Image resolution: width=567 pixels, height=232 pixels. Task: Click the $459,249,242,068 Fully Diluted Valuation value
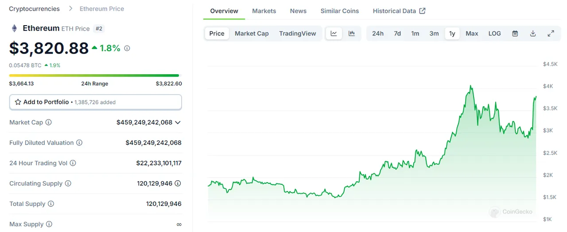pos(153,143)
